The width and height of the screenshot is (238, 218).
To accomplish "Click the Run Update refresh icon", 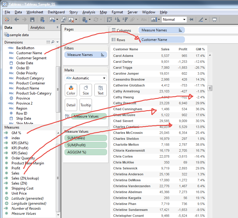I will coord(96,20).
